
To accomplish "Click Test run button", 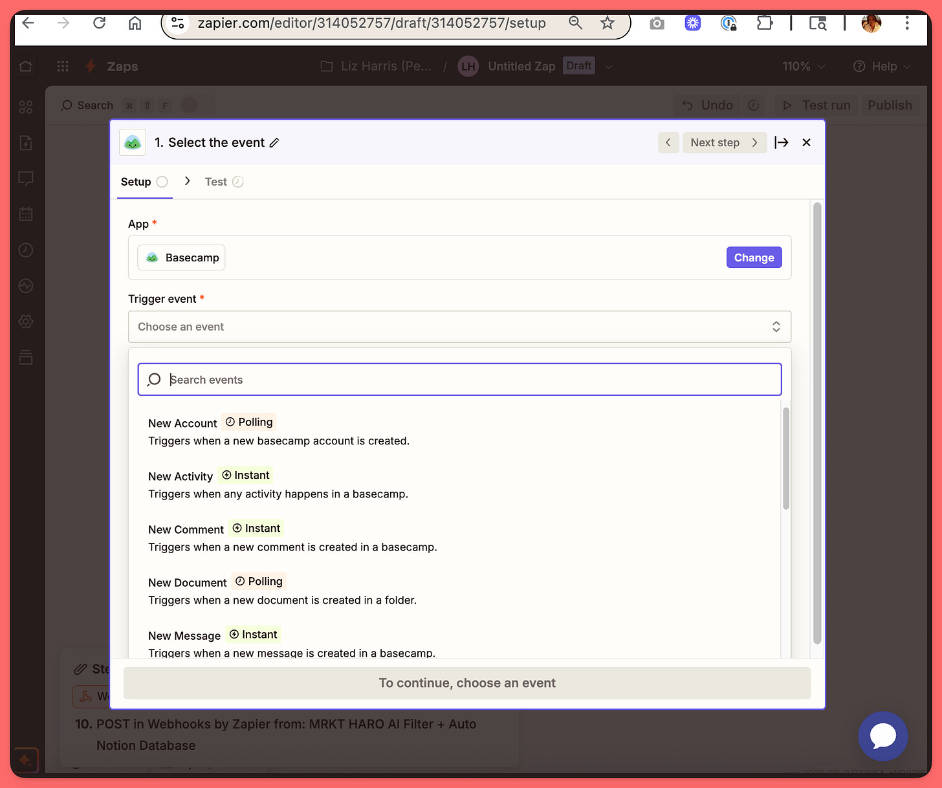I will point(816,105).
